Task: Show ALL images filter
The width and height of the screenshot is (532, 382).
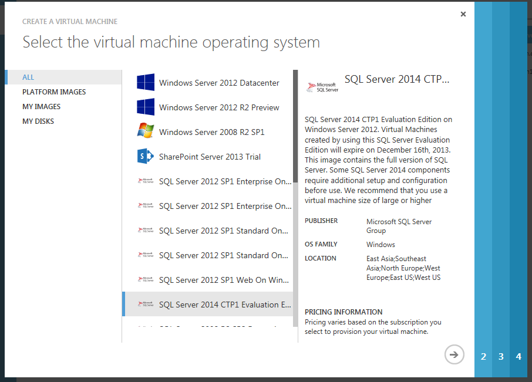Action: [x=28, y=77]
